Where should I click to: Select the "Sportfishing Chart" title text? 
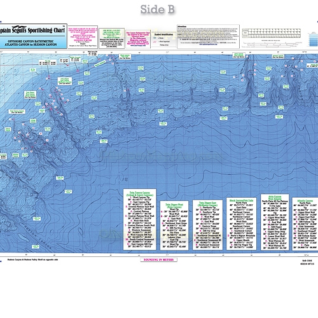[46, 31]
